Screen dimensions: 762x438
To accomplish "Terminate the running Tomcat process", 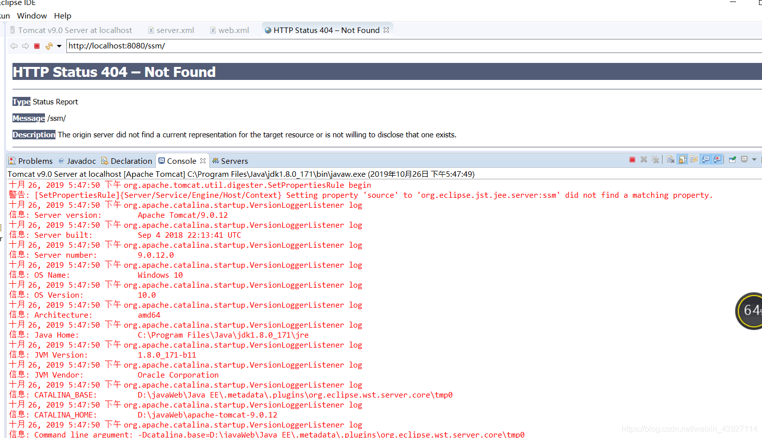I will (x=632, y=160).
